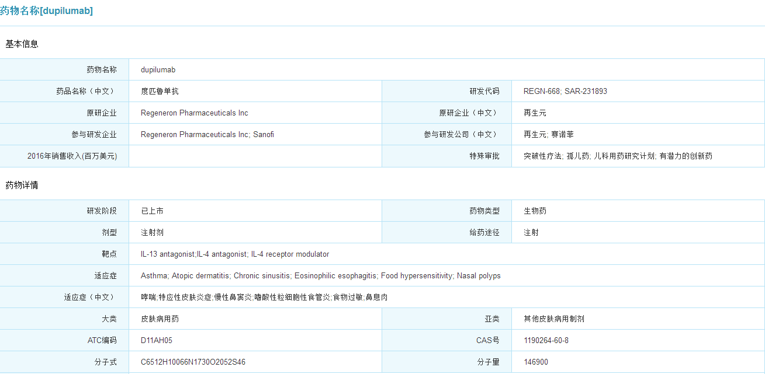Select the category value 皮肤病用药
765x374 pixels.
pyautogui.click(x=160, y=319)
